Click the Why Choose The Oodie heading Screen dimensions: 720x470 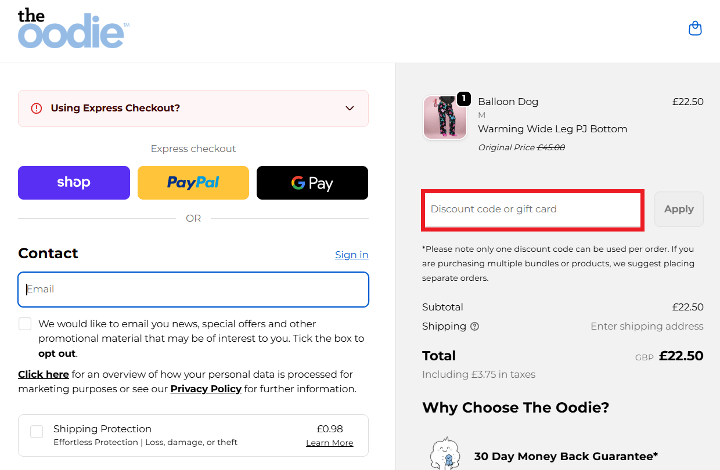pos(515,407)
